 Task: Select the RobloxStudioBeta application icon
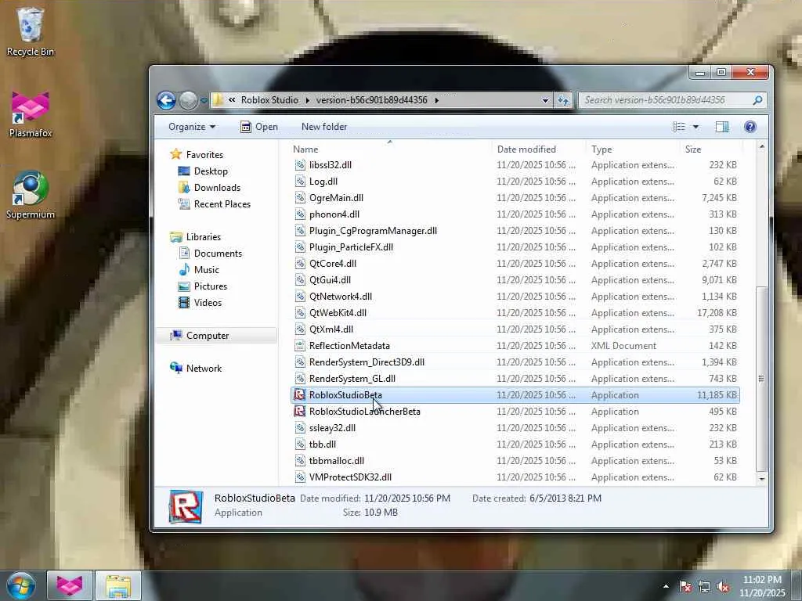point(300,395)
